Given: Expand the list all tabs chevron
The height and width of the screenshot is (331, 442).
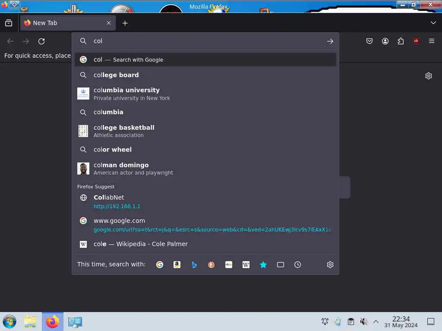Looking at the screenshot, I should [x=433, y=23].
